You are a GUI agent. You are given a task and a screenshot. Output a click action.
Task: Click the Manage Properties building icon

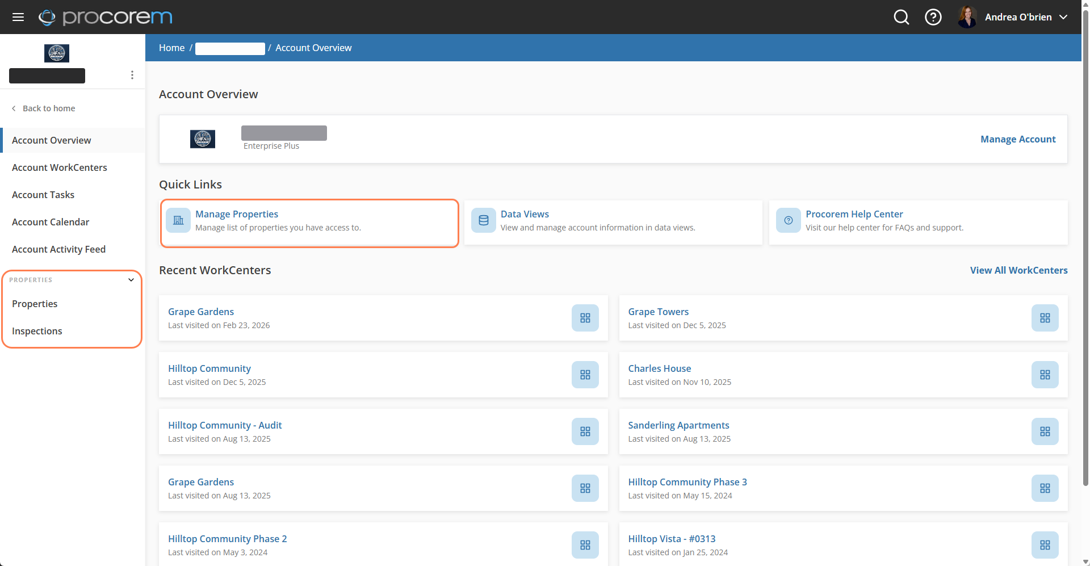coord(178,220)
